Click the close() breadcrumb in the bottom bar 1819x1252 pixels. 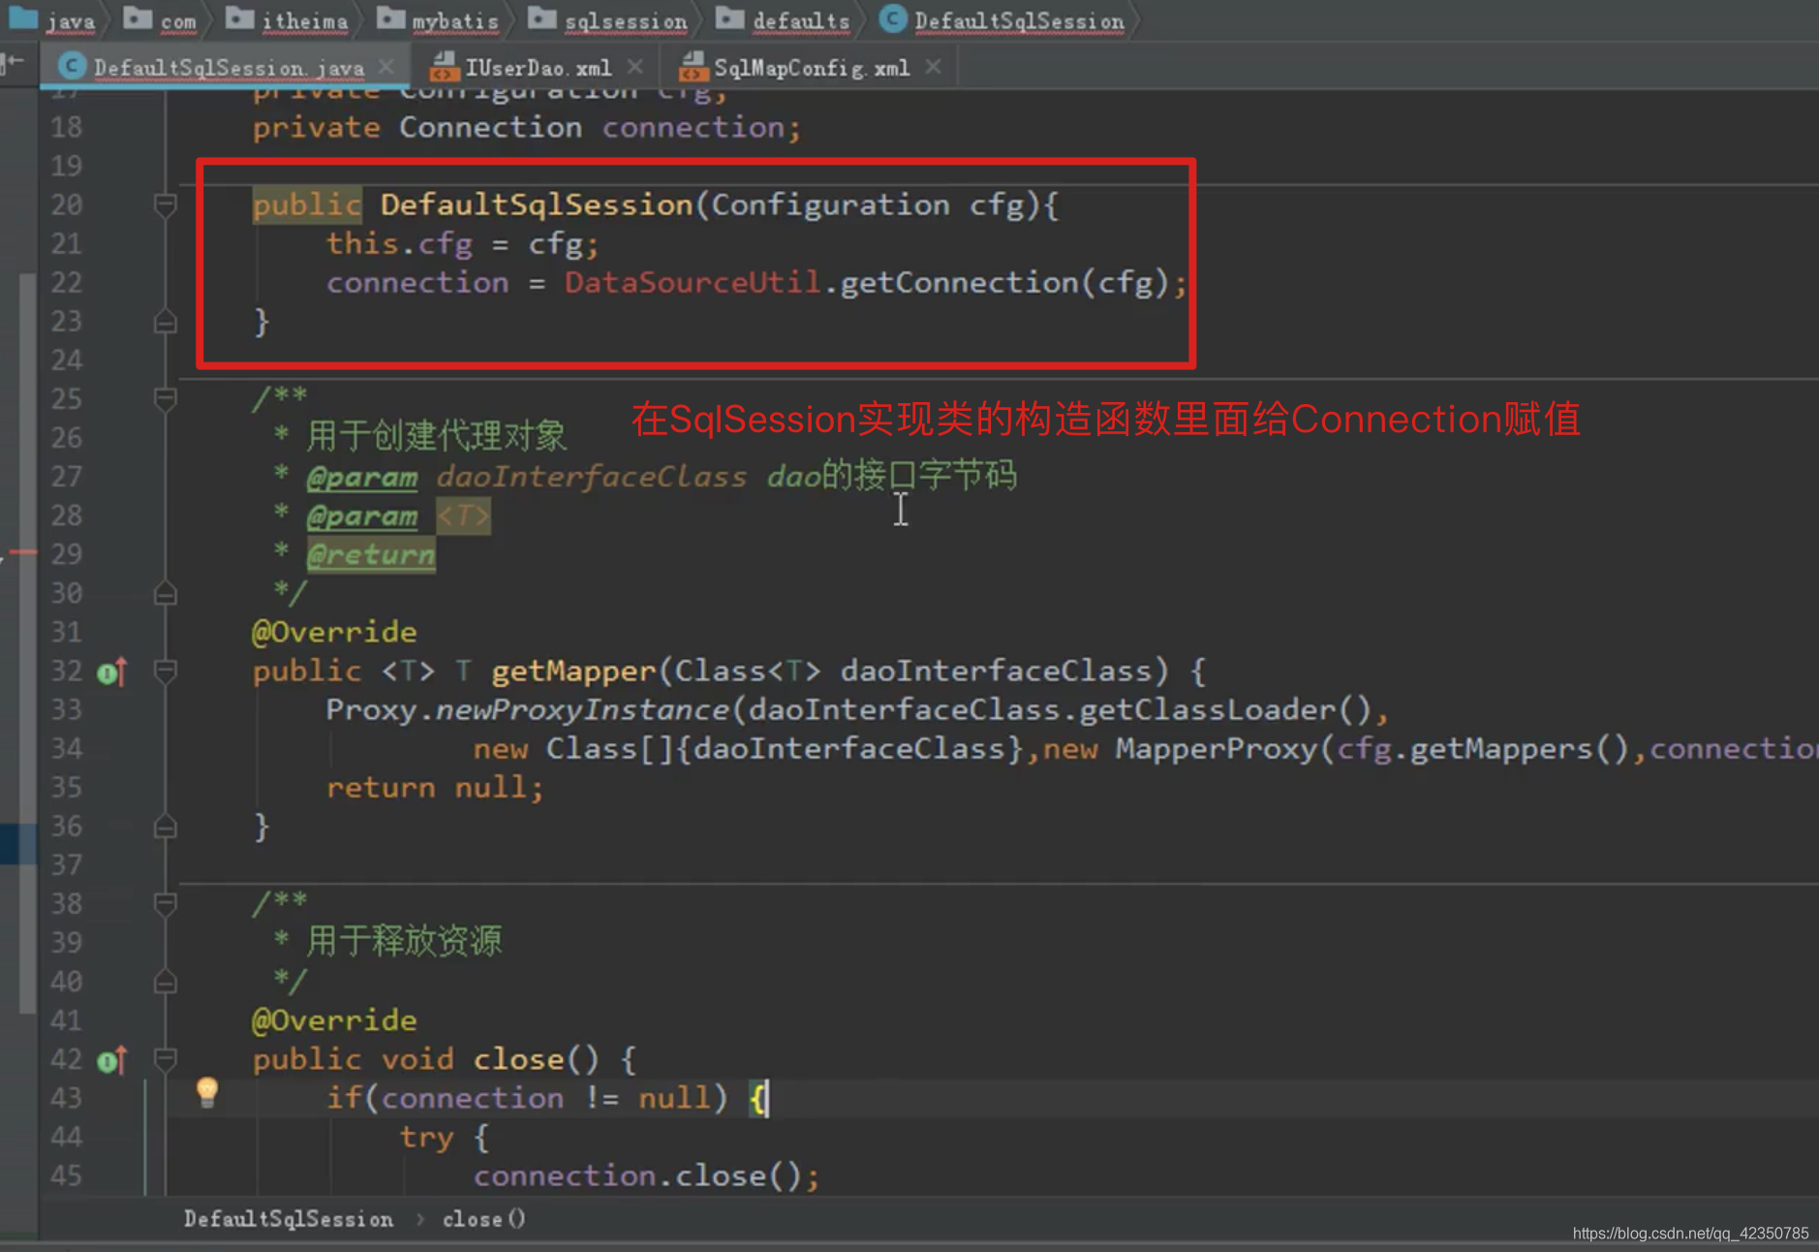483,1219
